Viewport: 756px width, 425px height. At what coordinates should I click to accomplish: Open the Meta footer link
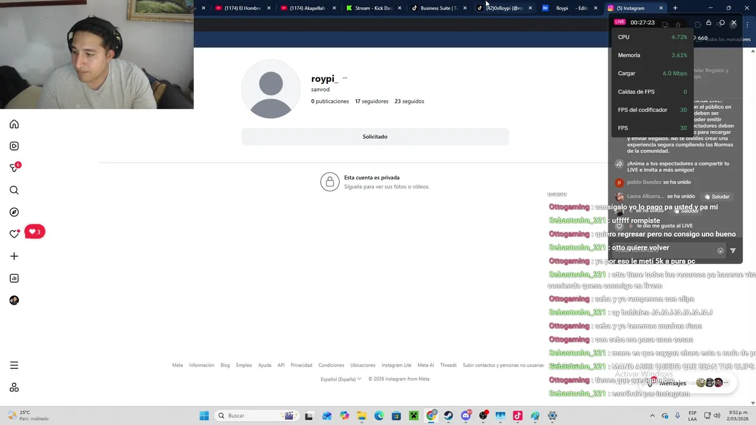pyautogui.click(x=177, y=365)
